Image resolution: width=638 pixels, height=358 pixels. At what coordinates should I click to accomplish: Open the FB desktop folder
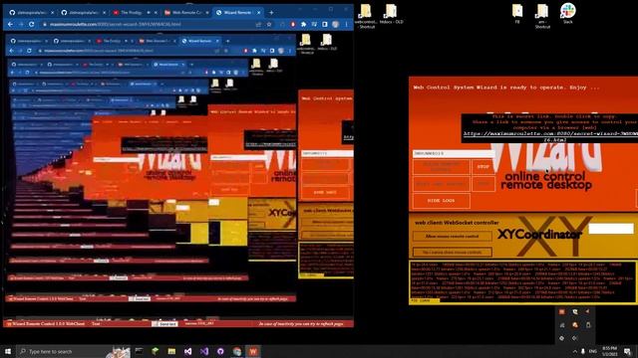(517, 14)
